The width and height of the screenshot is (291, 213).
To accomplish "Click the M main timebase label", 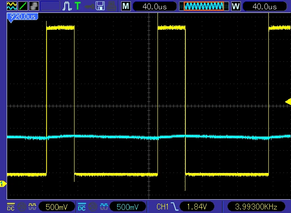I will pyautogui.click(x=126, y=6).
